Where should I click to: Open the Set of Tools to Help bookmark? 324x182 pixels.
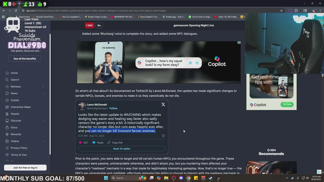(200, 17)
